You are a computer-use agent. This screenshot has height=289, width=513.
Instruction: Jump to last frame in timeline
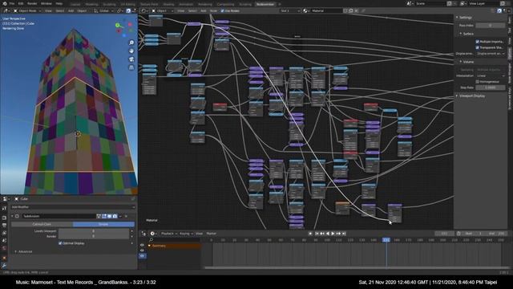pos(344,234)
